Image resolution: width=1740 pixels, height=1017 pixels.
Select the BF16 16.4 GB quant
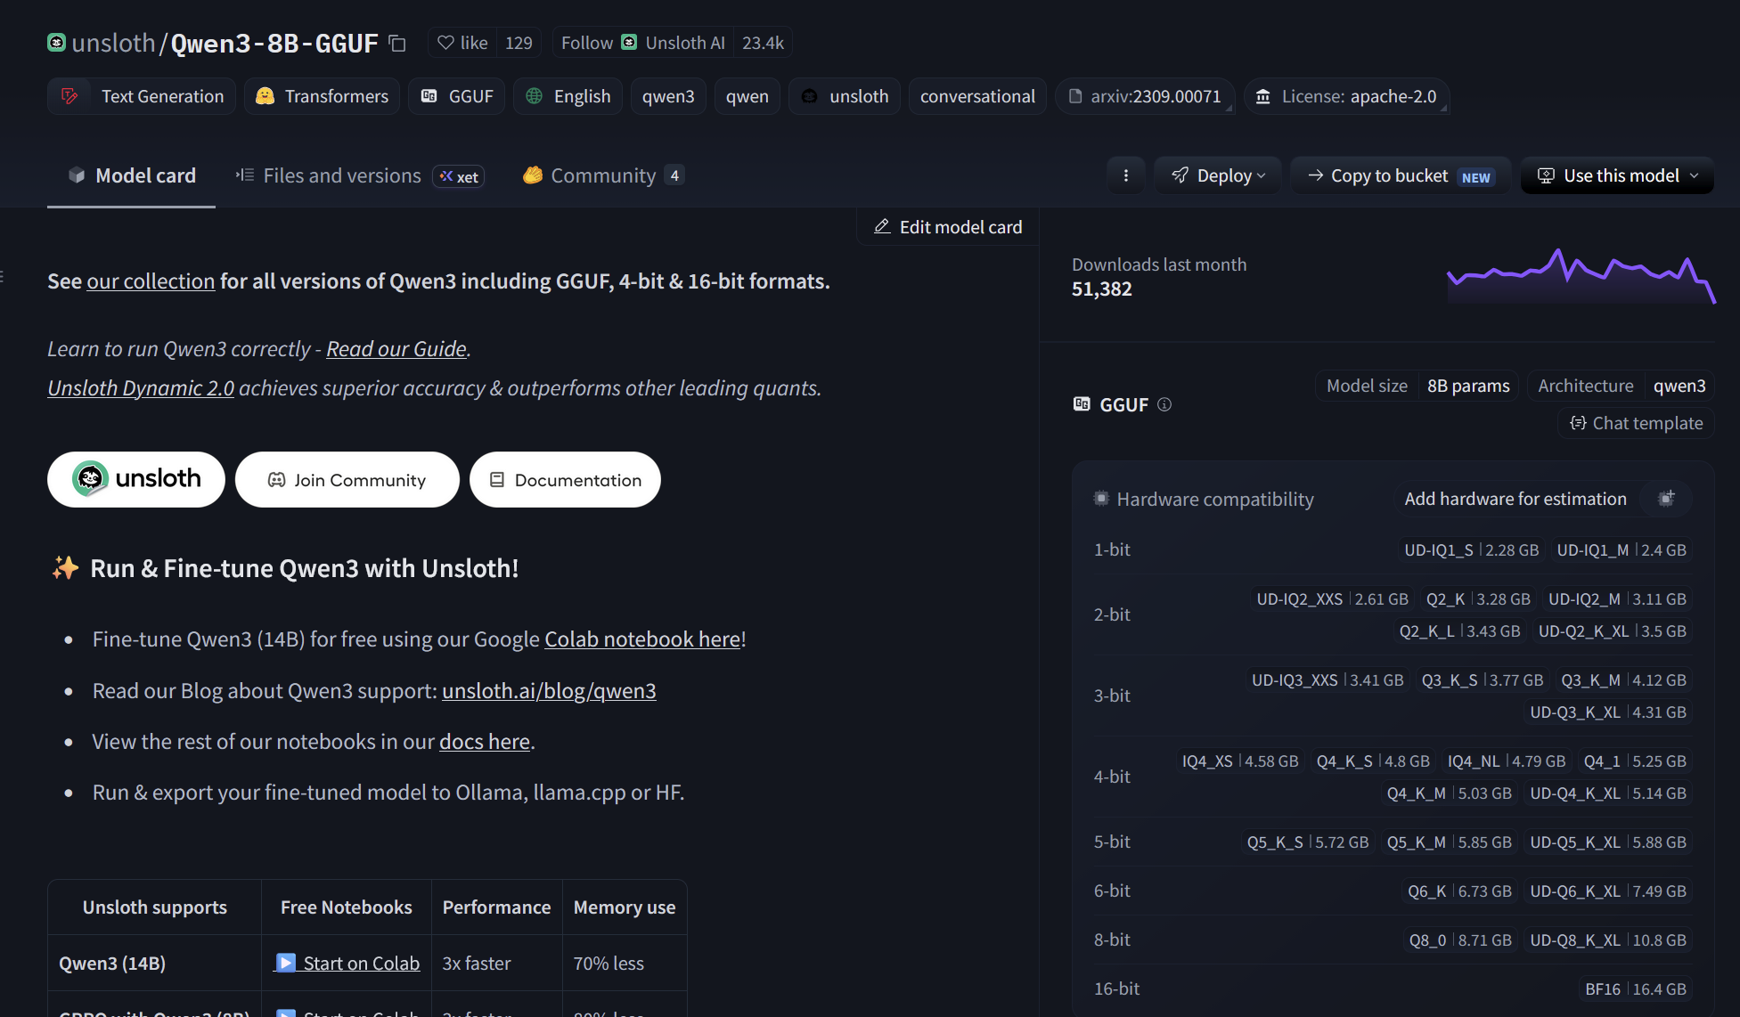click(x=1636, y=989)
